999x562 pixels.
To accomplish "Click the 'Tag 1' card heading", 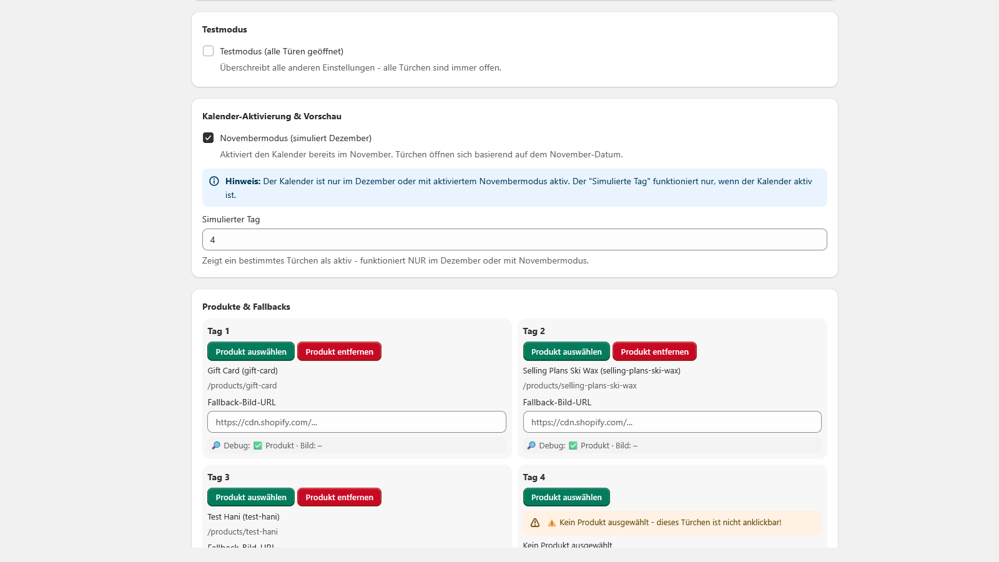I will 219,331.
